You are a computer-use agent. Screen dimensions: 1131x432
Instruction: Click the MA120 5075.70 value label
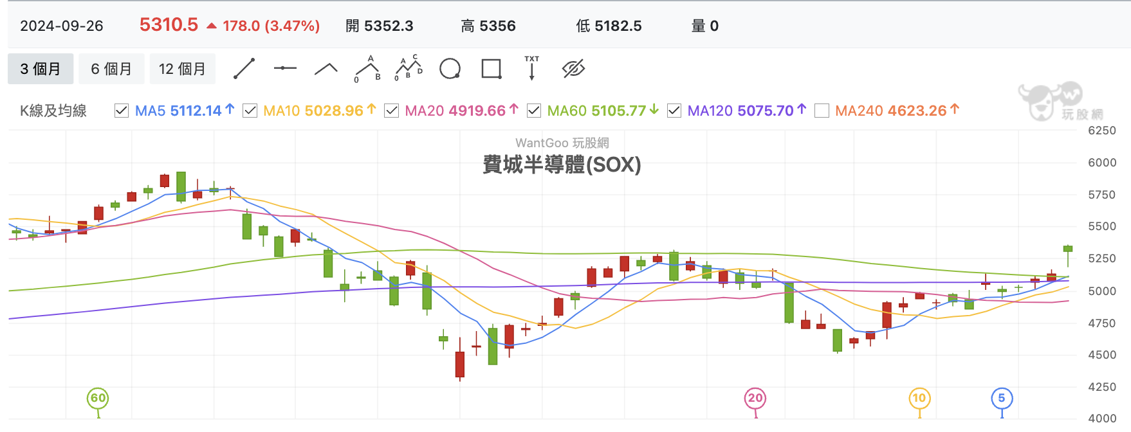point(747,111)
